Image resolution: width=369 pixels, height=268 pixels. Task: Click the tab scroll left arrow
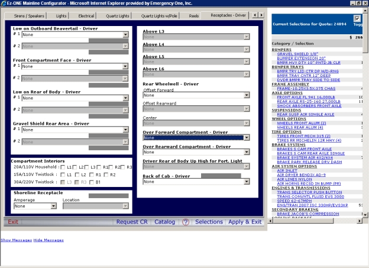[255, 15]
